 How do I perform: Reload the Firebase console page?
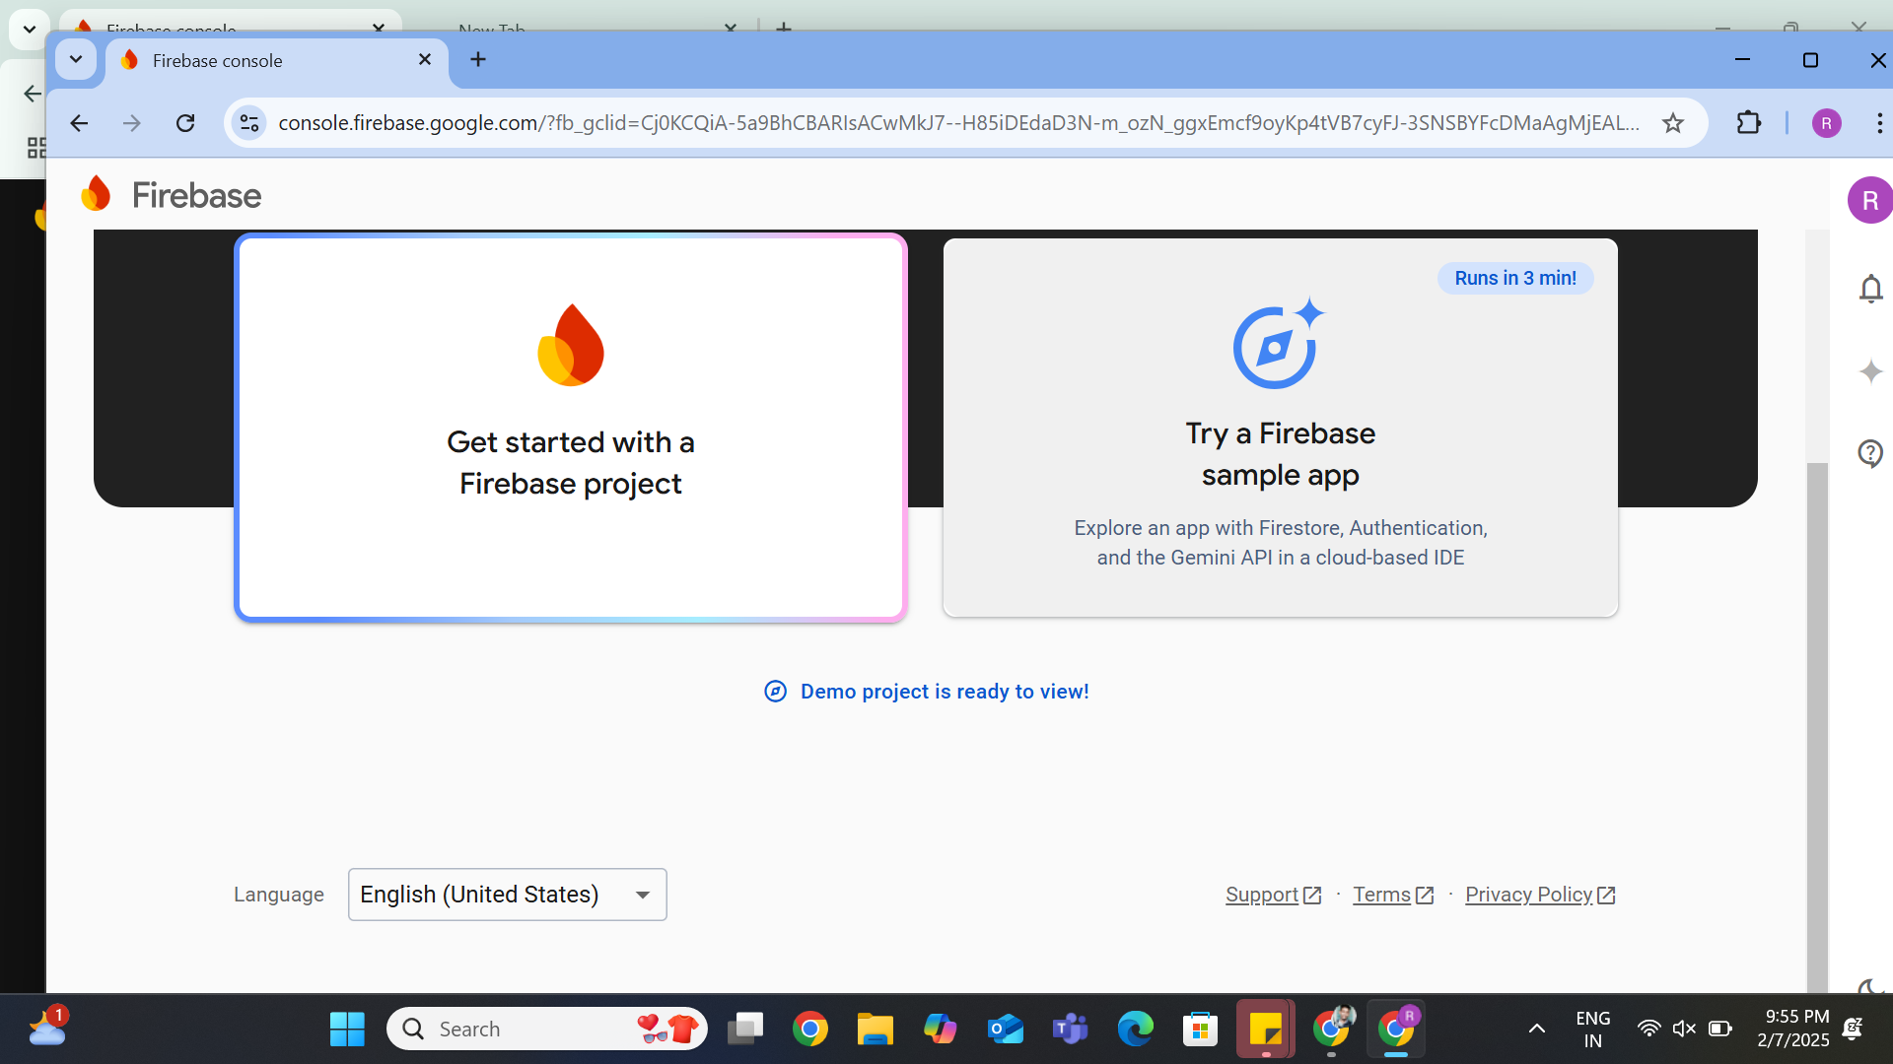pos(185,123)
